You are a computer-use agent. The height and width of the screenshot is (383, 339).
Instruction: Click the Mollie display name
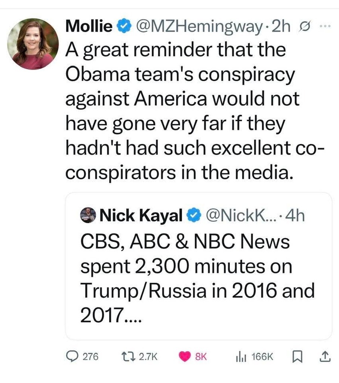89,27
